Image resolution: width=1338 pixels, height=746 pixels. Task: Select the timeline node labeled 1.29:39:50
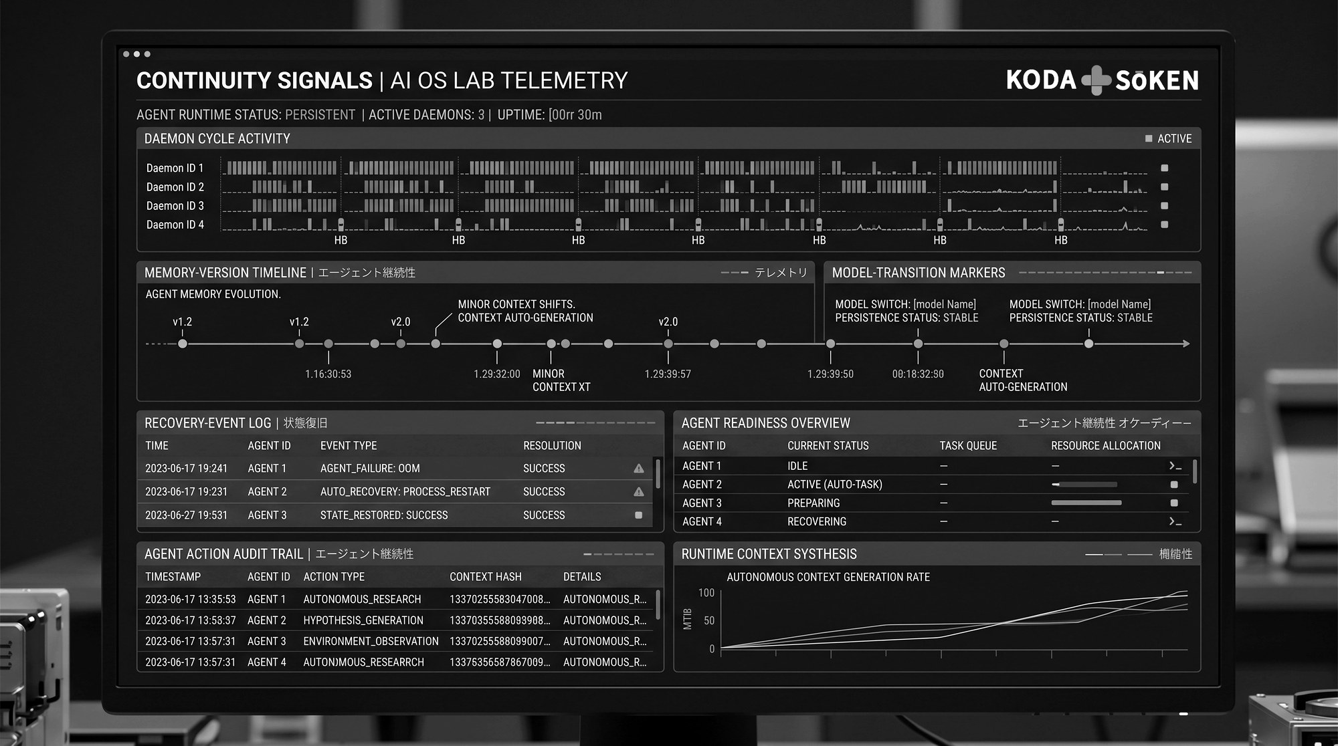pyautogui.click(x=831, y=344)
